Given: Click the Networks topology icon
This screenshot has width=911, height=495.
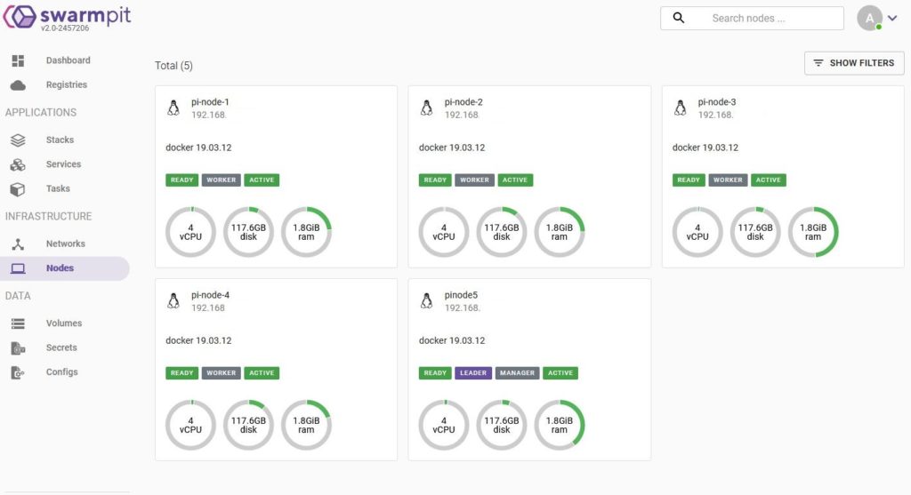Looking at the screenshot, I should (18, 244).
